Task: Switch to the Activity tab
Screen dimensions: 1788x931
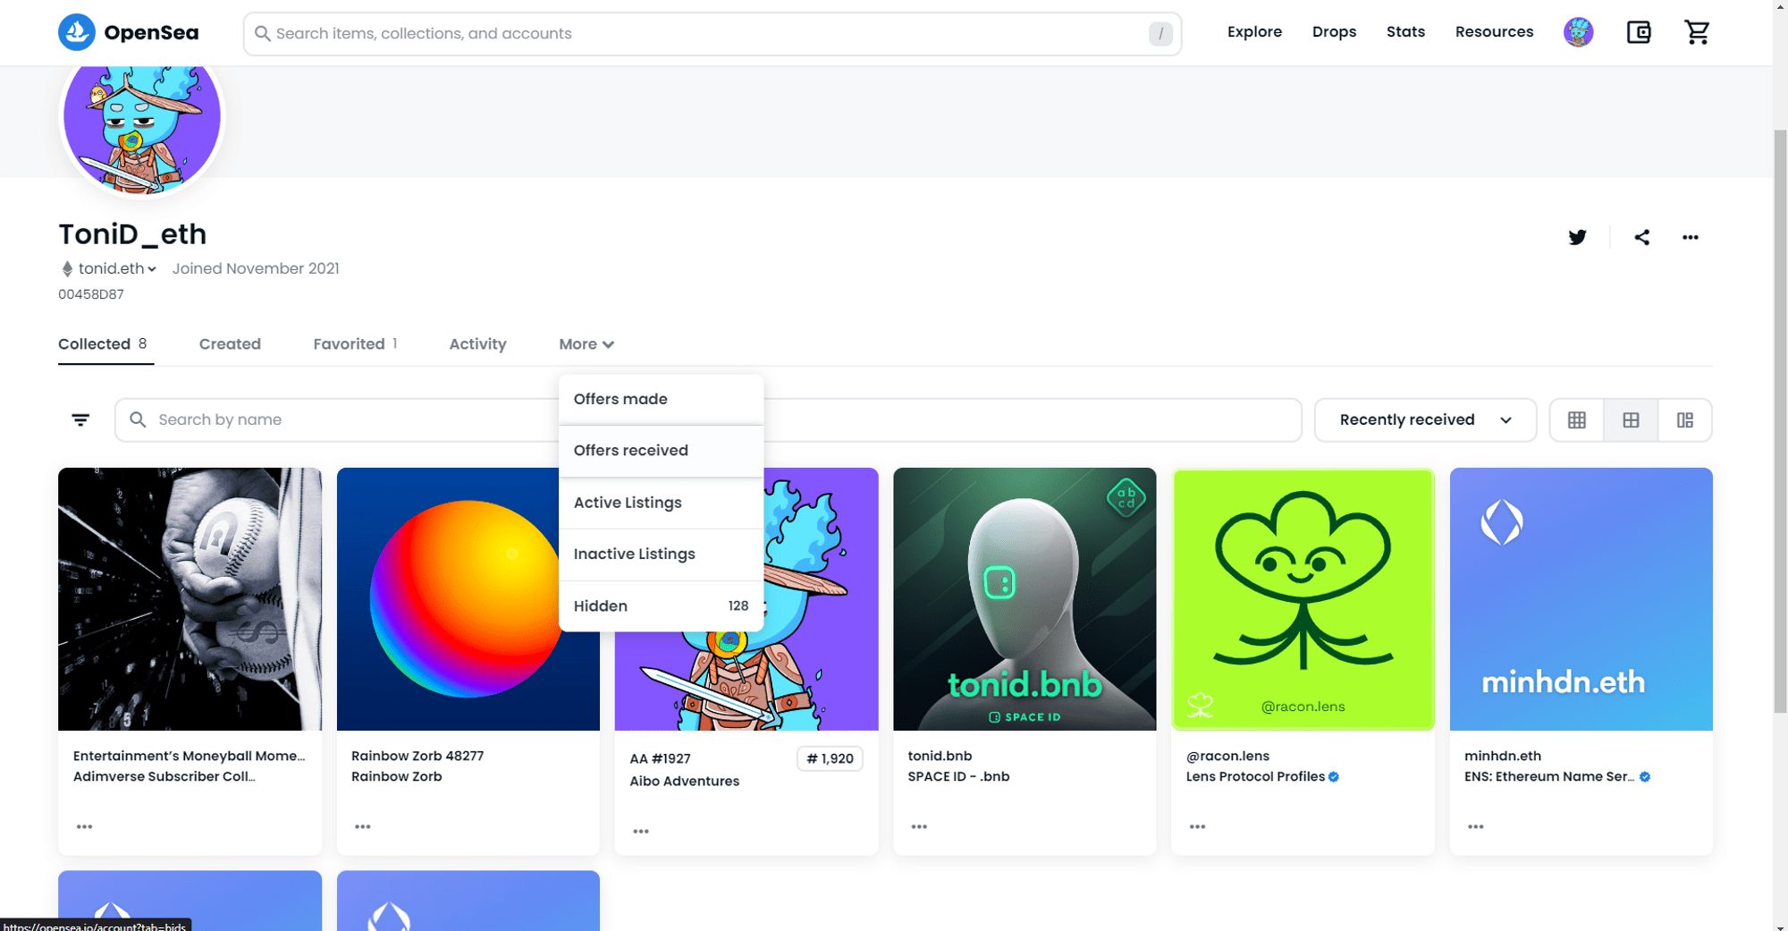Action: (x=477, y=344)
